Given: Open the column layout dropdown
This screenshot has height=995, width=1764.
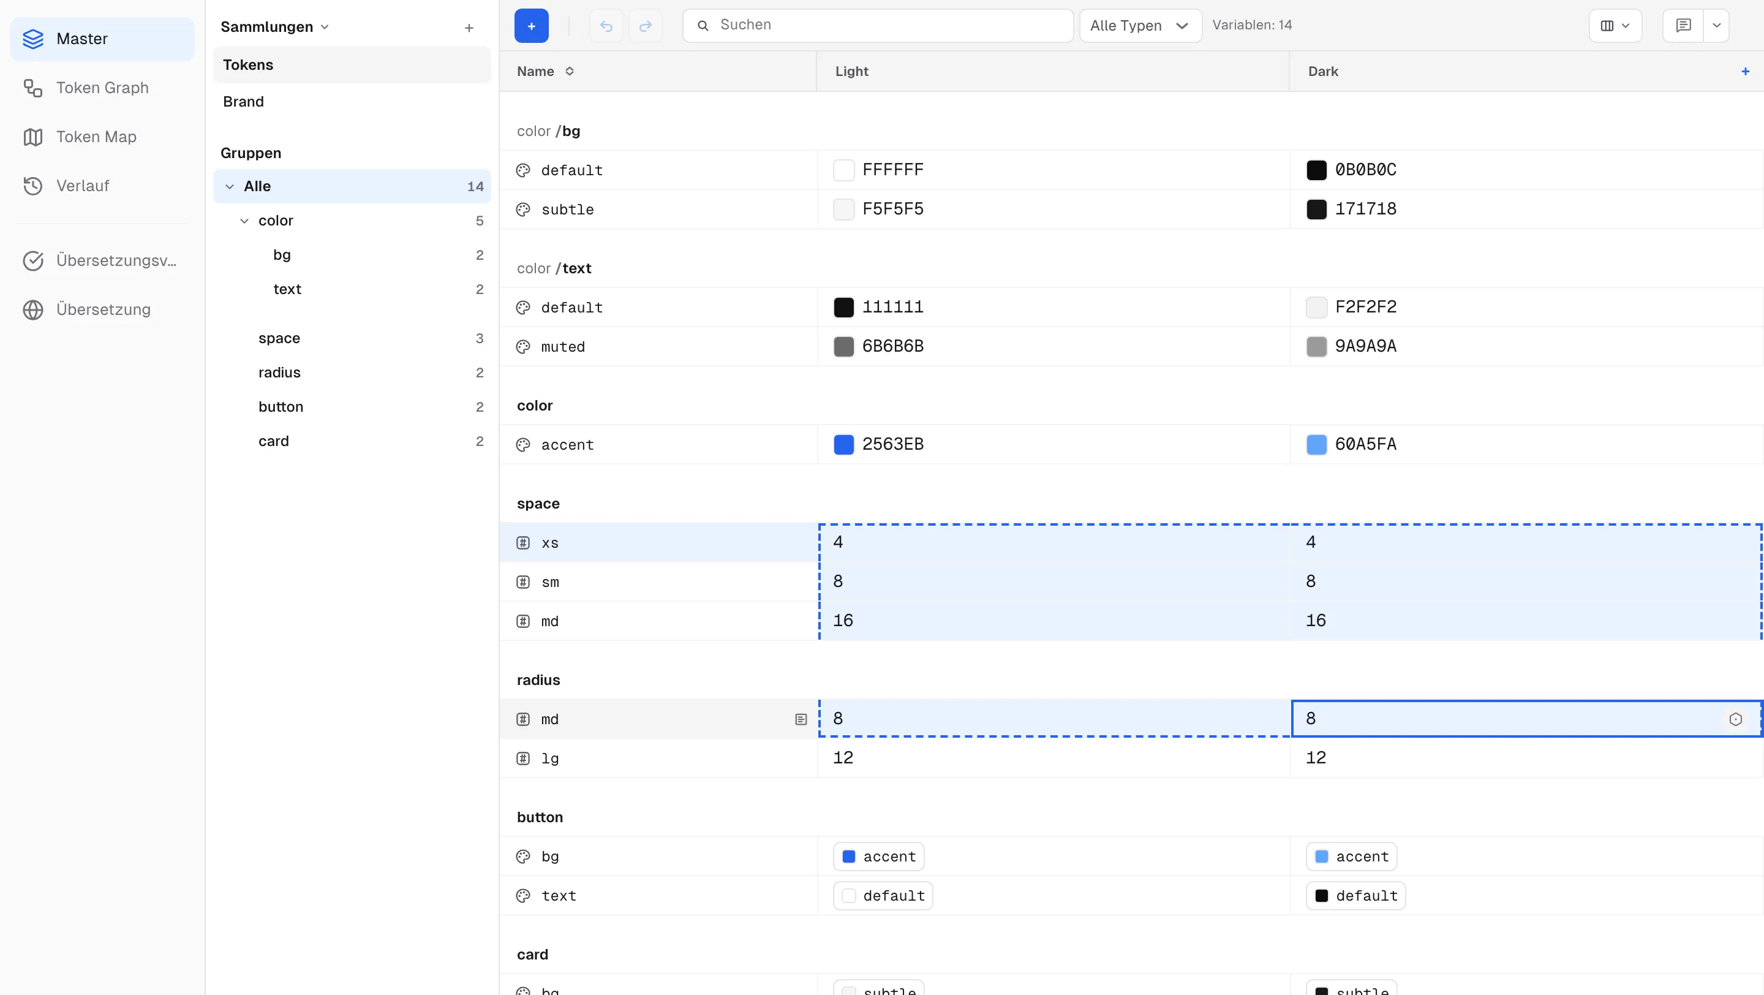Looking at the screenshot, I should click(1615, 26).
